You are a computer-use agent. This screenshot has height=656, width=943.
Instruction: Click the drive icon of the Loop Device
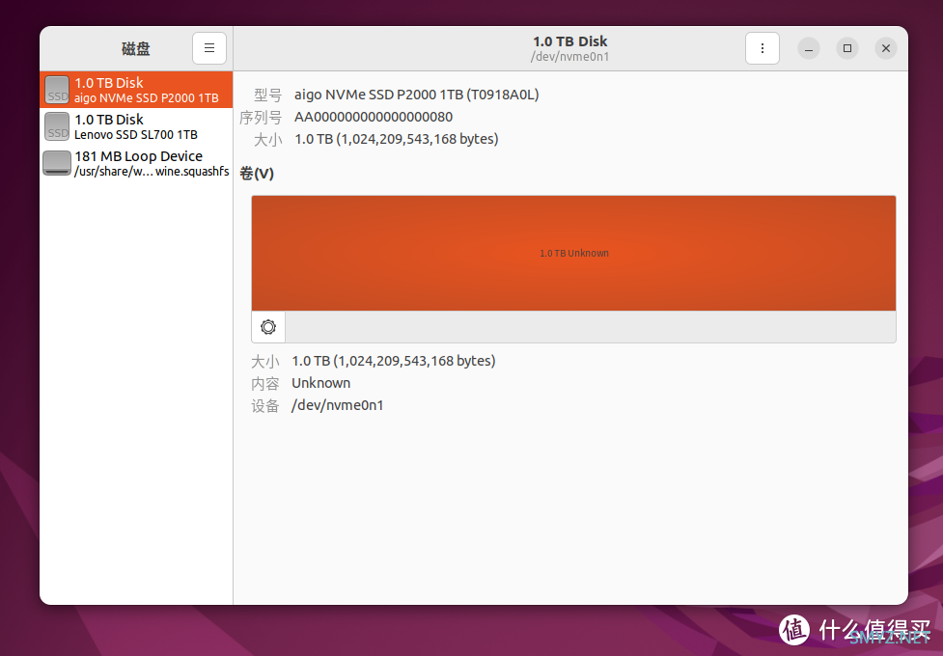tap(57, 163)
